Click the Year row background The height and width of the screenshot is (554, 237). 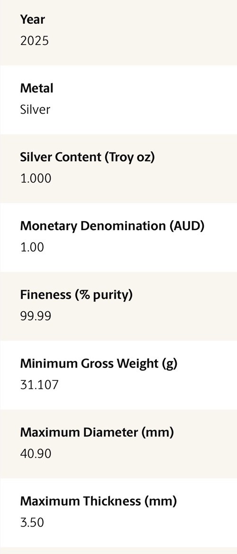118,32
